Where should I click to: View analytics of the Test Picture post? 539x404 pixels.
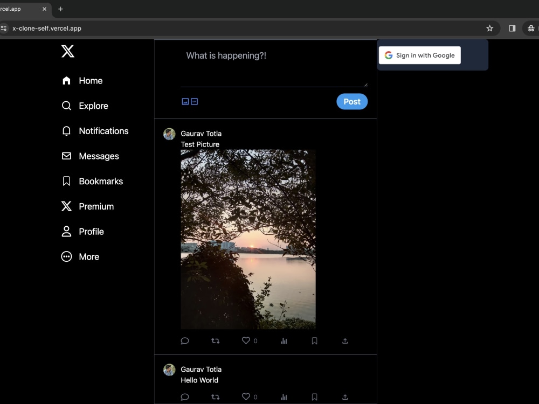click(x=284, y=341)
